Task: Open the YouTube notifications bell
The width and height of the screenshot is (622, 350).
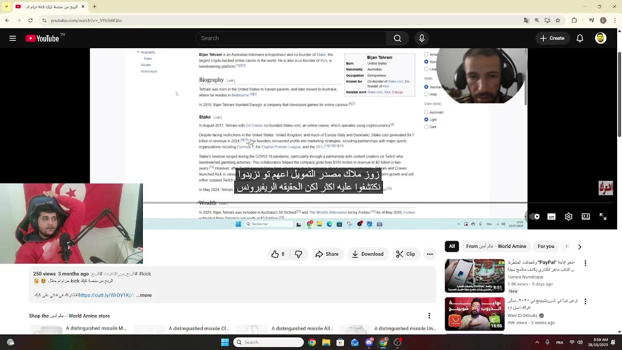Action: (x=580, y=38)
